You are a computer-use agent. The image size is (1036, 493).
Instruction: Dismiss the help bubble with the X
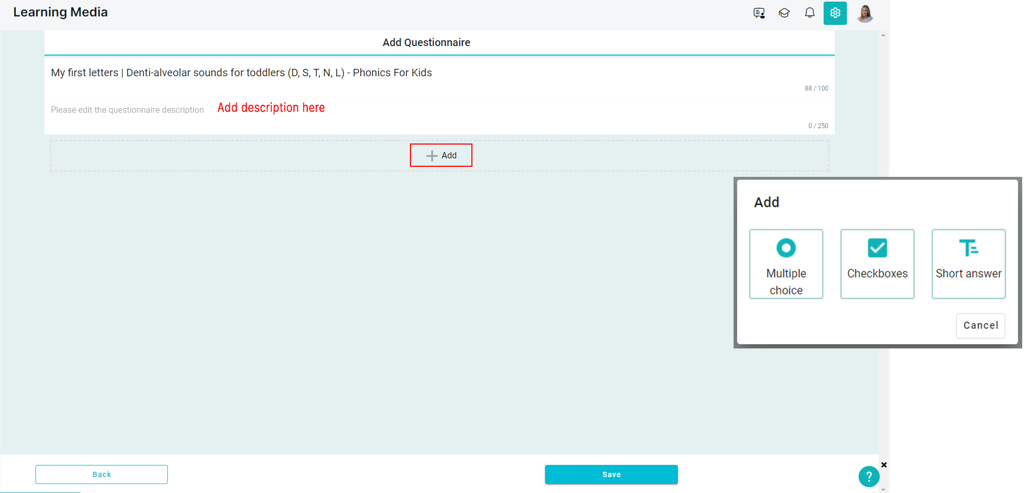[x=884, y=465]
